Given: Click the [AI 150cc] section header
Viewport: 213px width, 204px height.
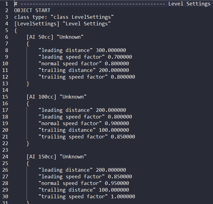Looking at the screenshot, I should pyautogui.click(x=41, y=157).
